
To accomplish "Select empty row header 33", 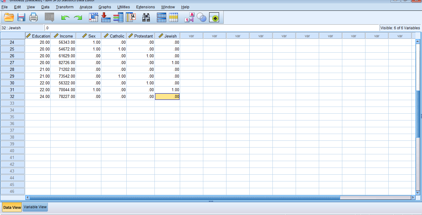I will [x=12, y=103].
